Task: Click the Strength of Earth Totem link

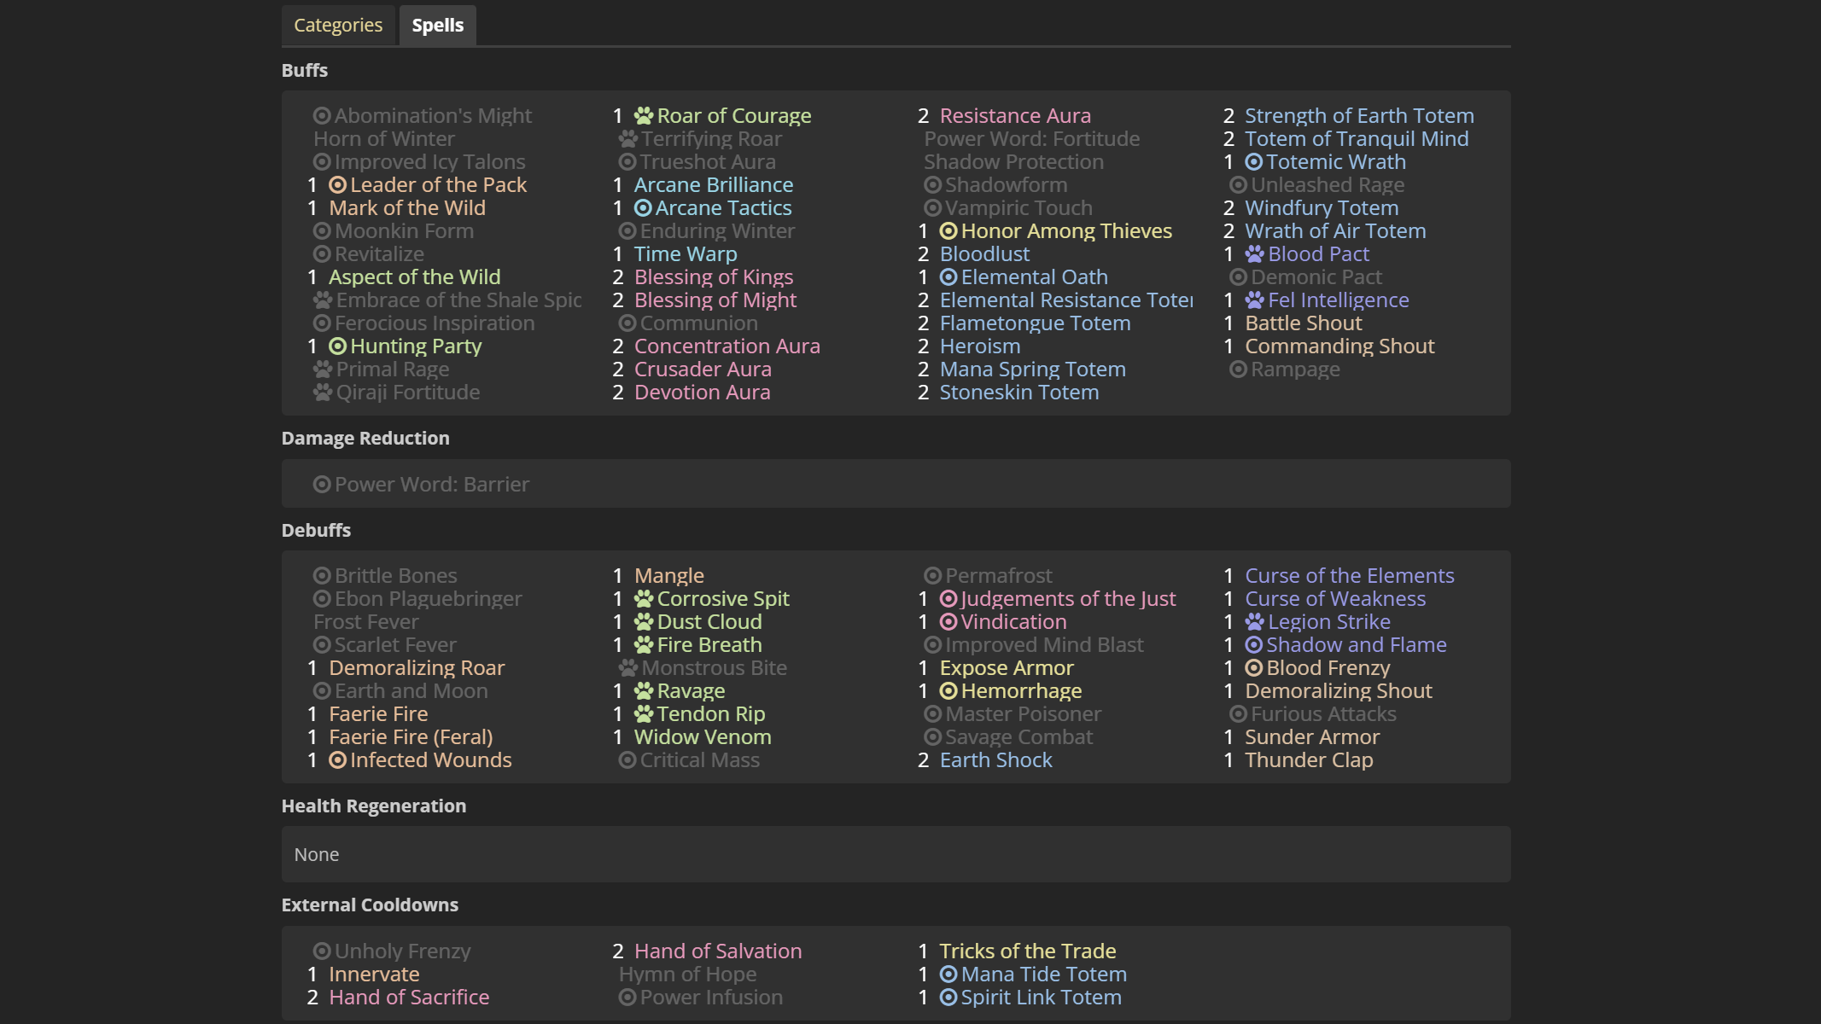Action: 1358,116
